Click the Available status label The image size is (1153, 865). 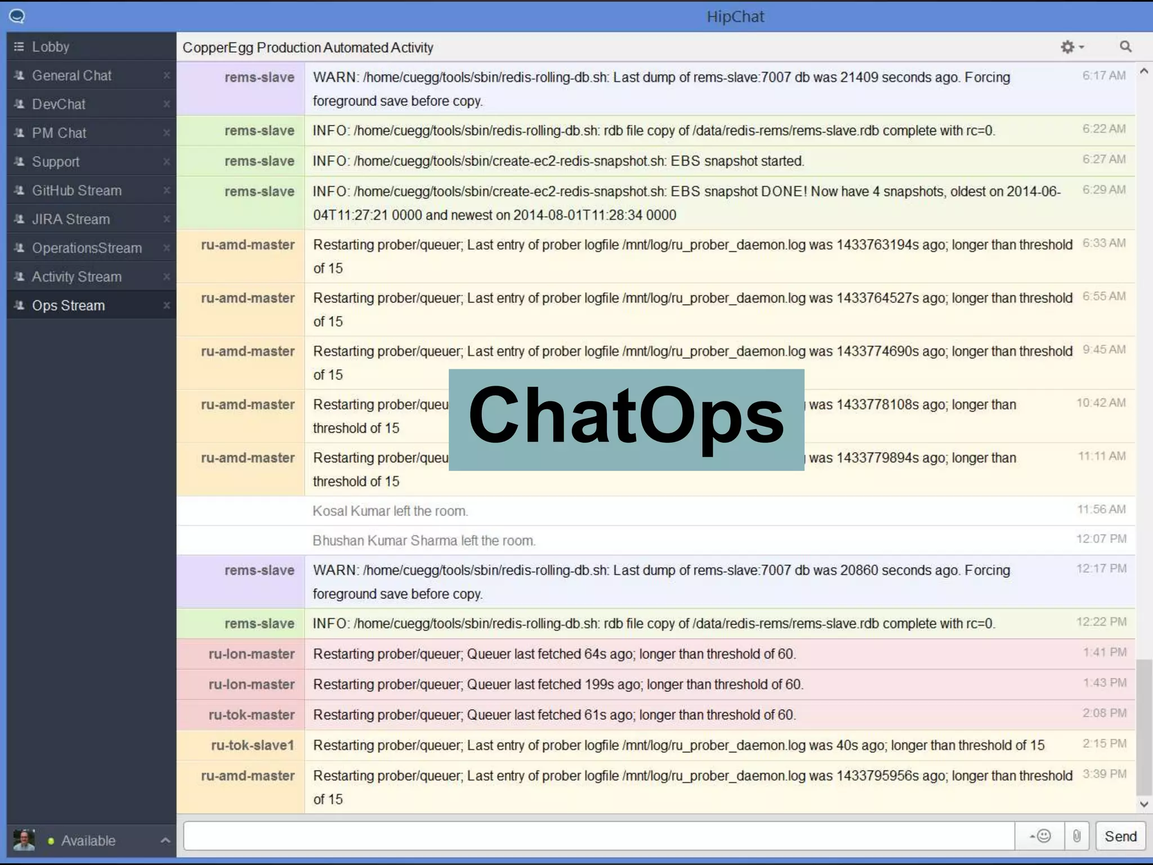click(x=88, y=841)
